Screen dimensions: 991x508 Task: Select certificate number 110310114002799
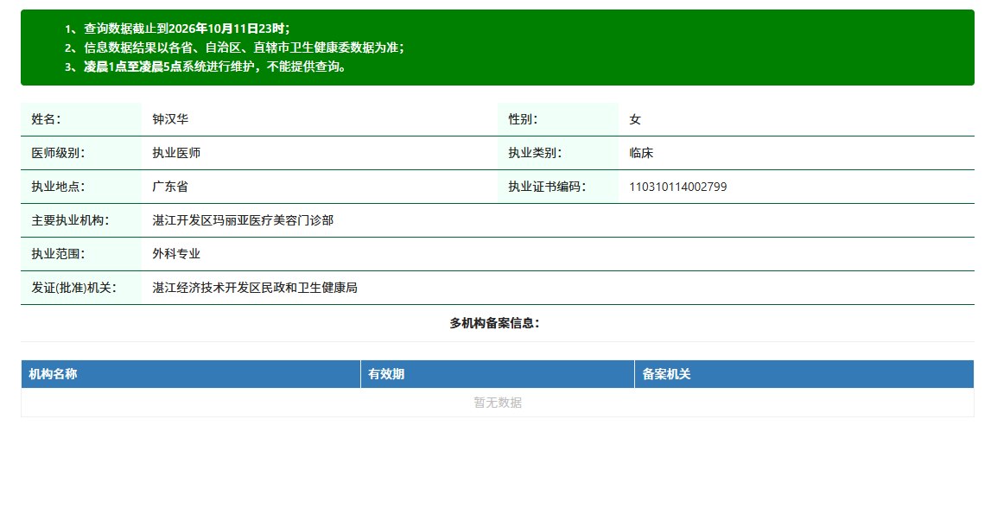click(678, 187)
